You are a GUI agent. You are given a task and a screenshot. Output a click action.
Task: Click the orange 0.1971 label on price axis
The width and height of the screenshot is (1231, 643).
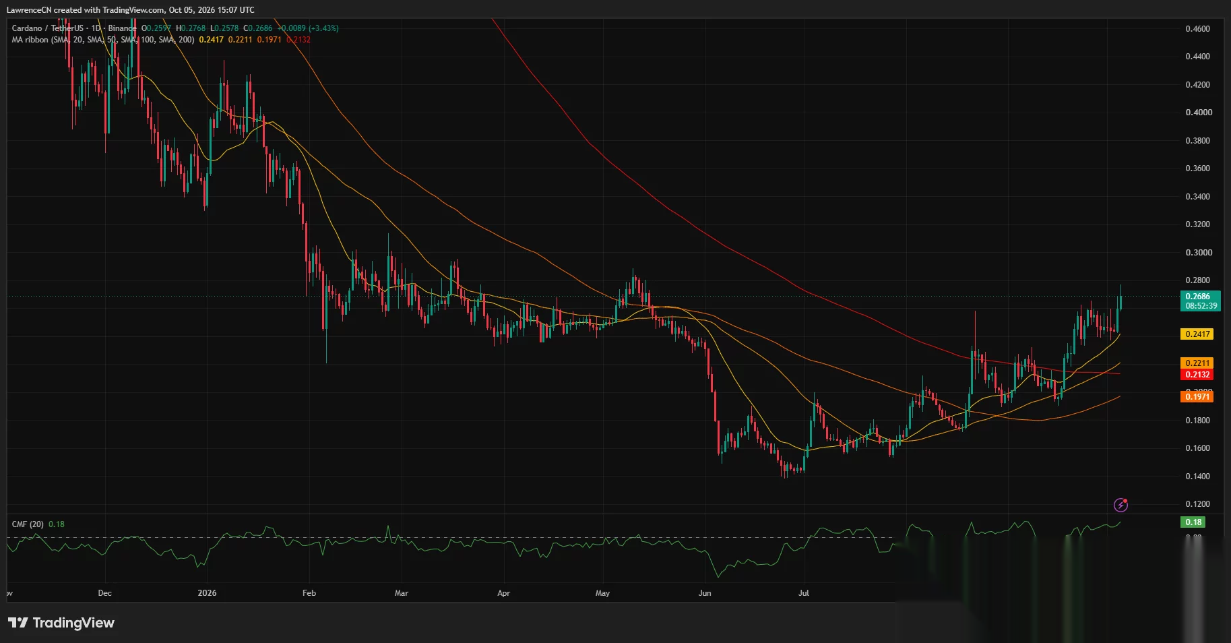(x=1197, y=397)
